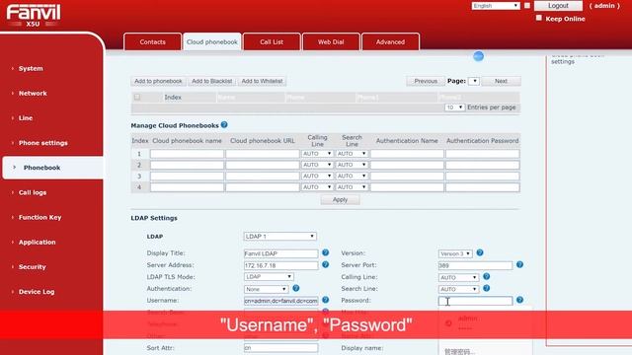The width and height of the screenshot is (632, 355).
Task: Open Search Line dropdown in row 1
Action: (x=352, y=154)
